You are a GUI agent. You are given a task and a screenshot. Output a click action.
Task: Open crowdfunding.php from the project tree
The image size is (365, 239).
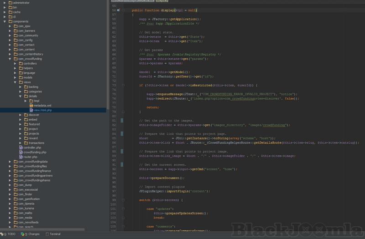point(35,152)
